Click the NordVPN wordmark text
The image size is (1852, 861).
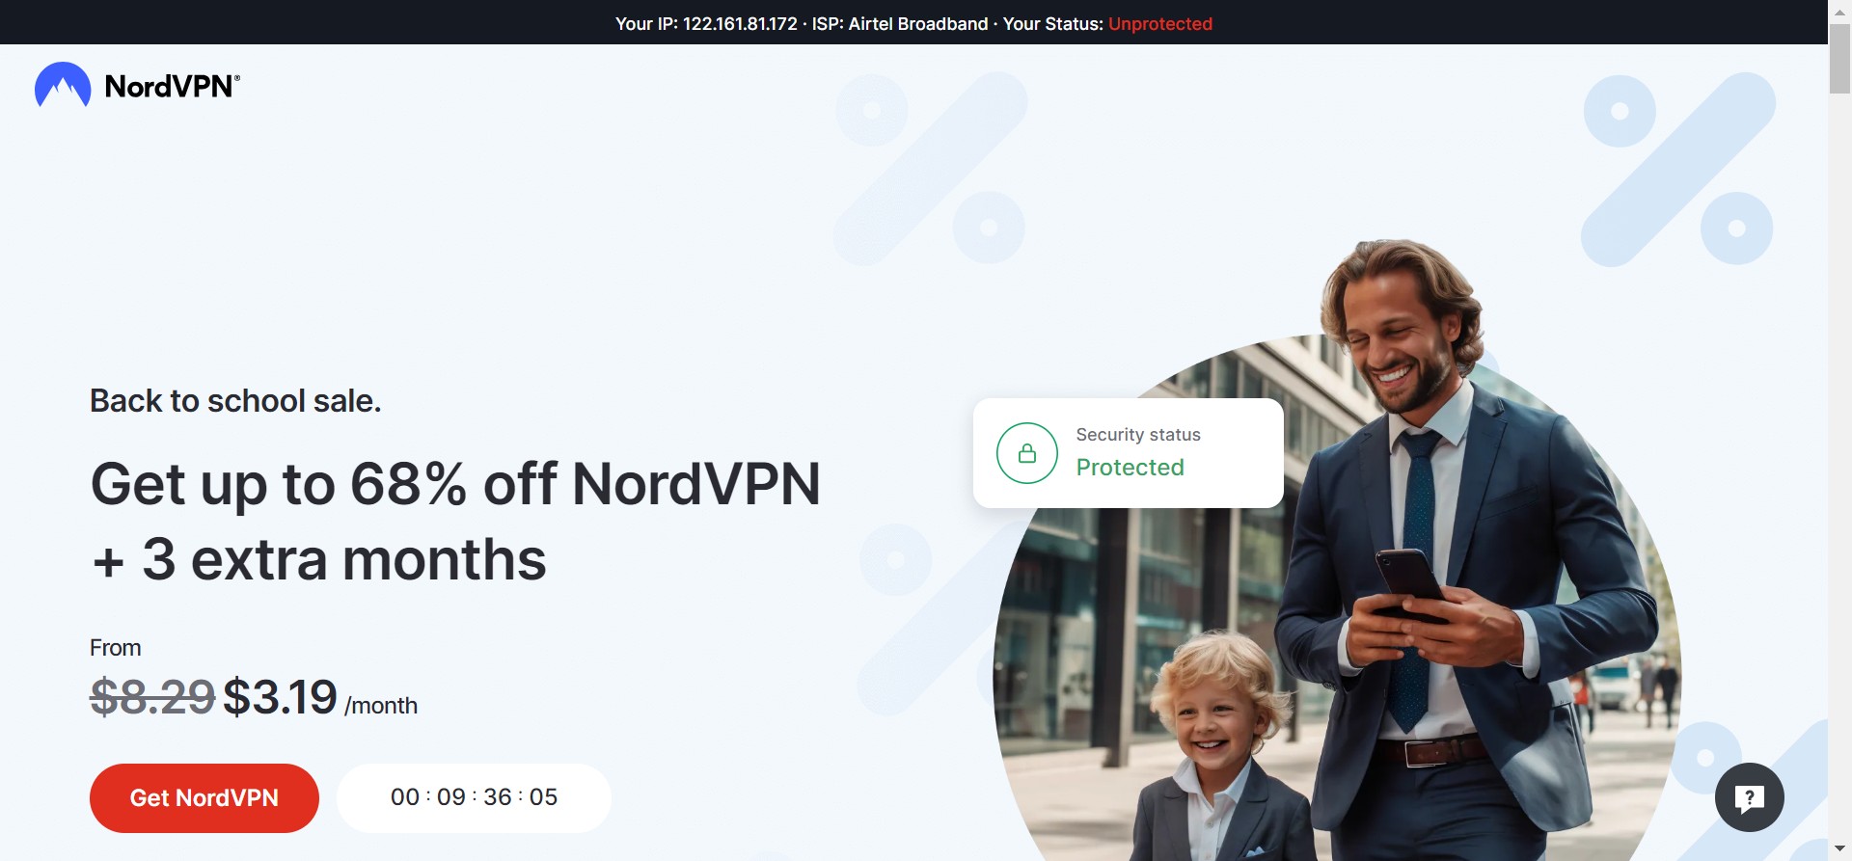click(172, 86)
